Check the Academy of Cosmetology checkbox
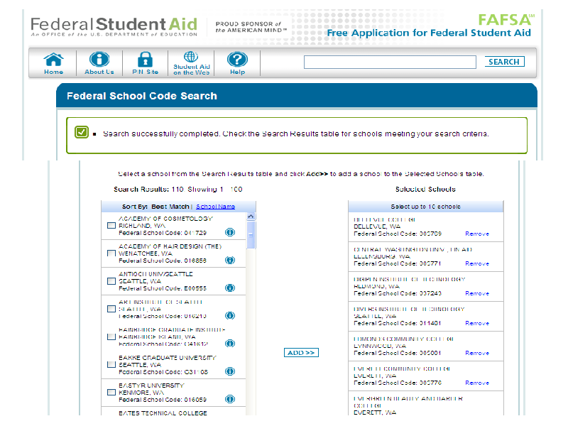 (x=111, y=225)
